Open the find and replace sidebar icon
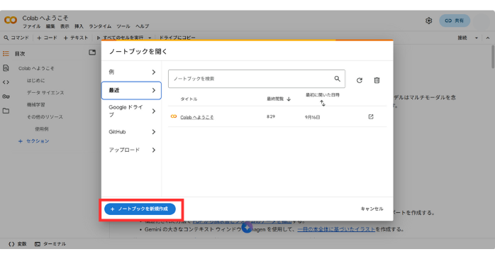495x259 pixels. (x=6, y=68)
